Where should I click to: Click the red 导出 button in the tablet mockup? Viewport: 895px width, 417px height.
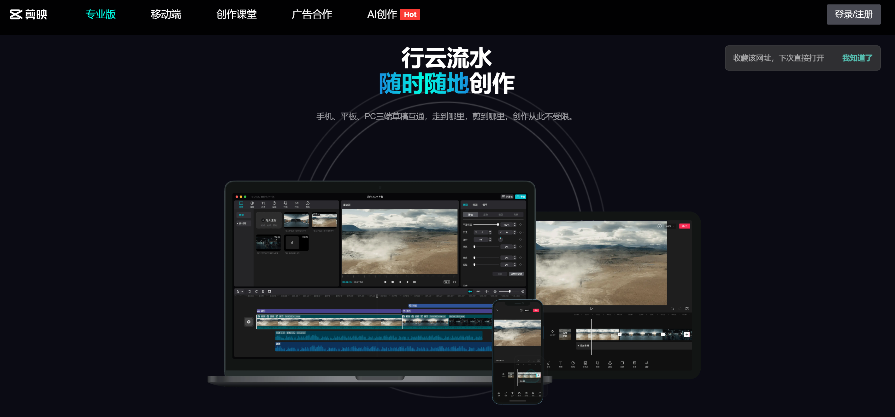click(x=685, y=226)
